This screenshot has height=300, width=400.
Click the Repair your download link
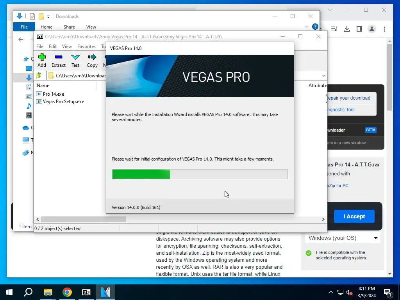click(348, 98)
